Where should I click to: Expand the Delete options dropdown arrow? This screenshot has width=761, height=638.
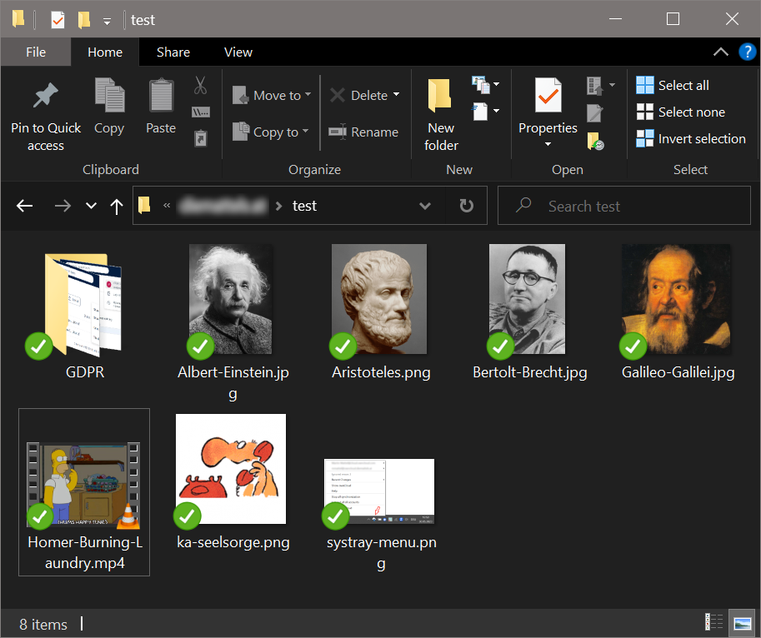(x=396, y=95)
